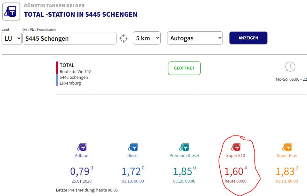
Task: Open the Autogas fuel type dropdown
Action: pos(195,38)
